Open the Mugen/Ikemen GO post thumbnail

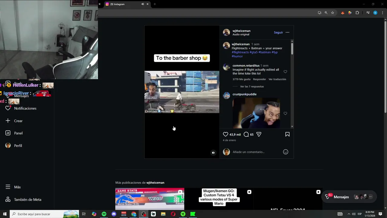(219, 199)
